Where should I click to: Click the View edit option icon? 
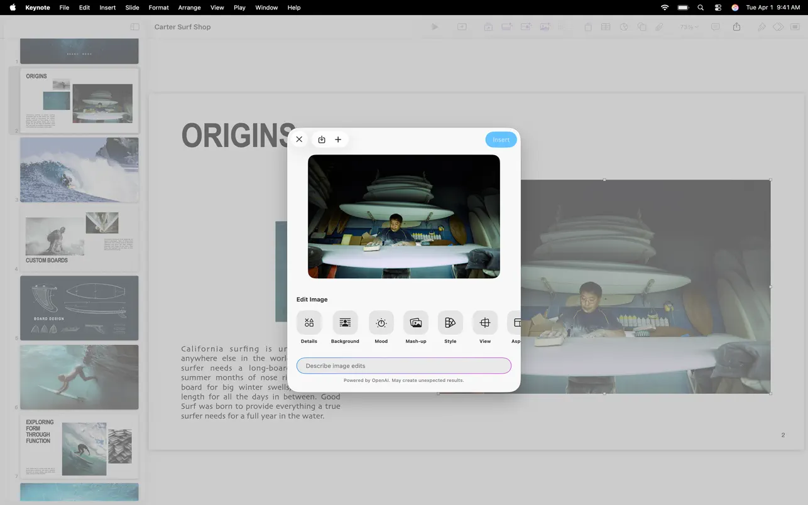click(x=484, y=323)
